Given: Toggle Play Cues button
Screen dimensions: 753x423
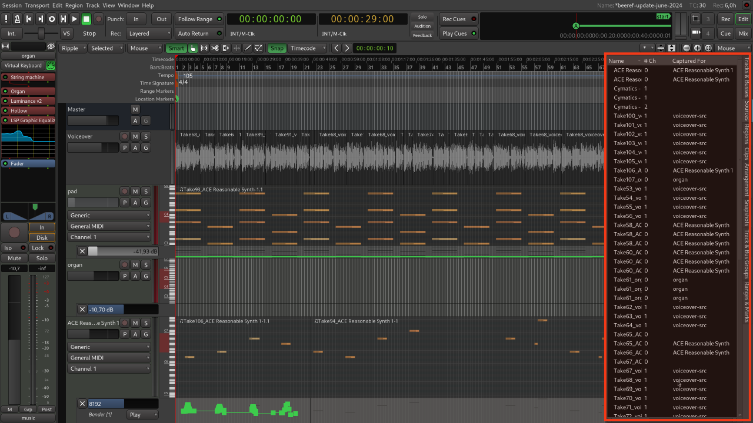Looking at the screenshot, I should click(x=459, y=33).
